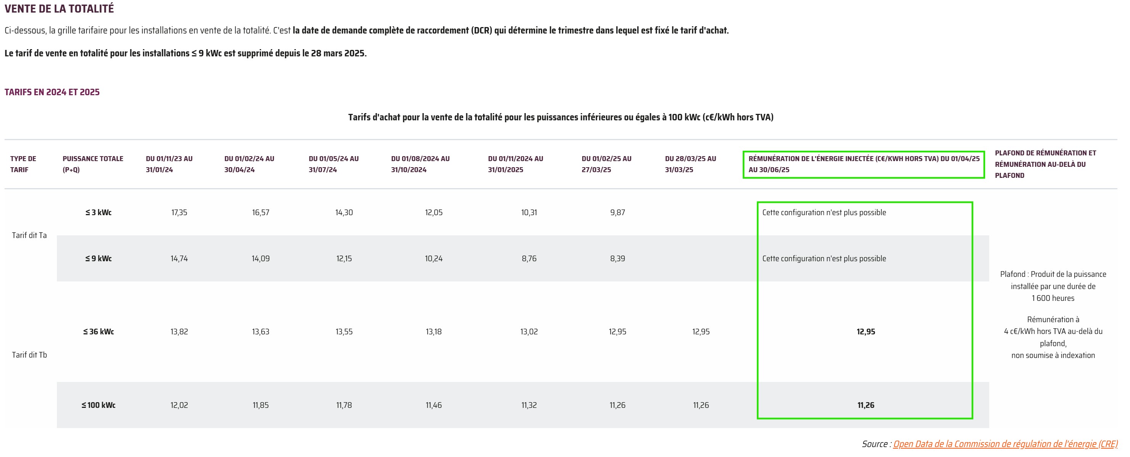Open the CRE Open Data source link
Screen dimensions: 1130x457
[x=1005, y=444]
